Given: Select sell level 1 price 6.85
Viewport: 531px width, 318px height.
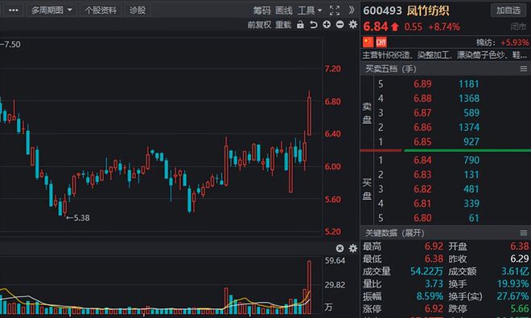Looking at the screenshot, I should point(422,141).
